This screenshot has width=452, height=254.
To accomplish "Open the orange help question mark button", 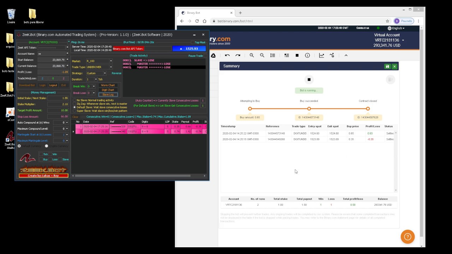I will coord(408,237).
